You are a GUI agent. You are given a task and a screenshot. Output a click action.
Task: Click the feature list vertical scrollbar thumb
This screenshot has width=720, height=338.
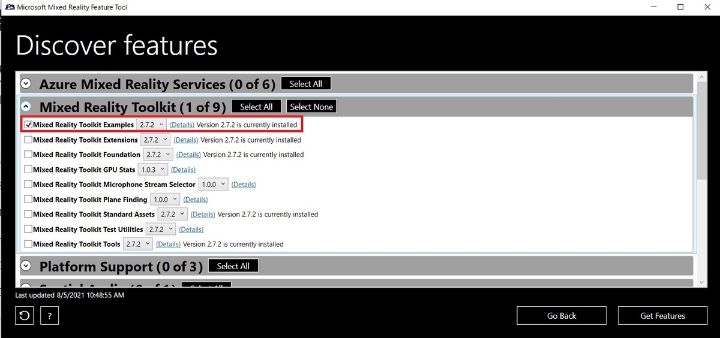click(701, 132)
